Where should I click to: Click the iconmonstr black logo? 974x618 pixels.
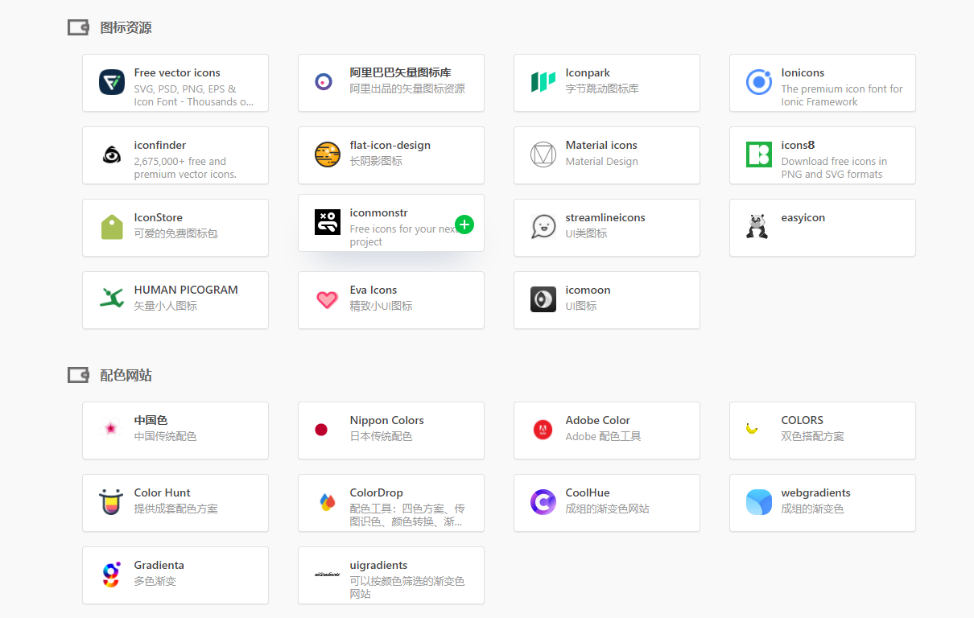click(x=328, y=222)
